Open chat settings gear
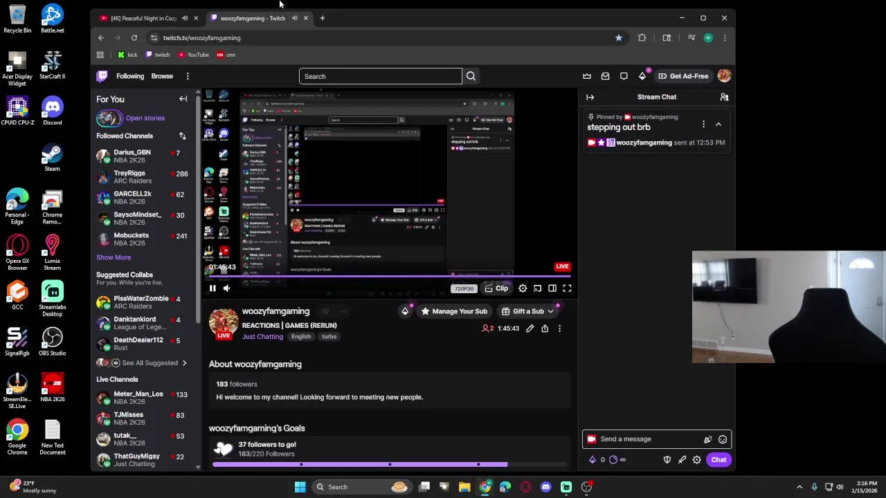This screenshot has height=498, width=886. coord(696,460)
